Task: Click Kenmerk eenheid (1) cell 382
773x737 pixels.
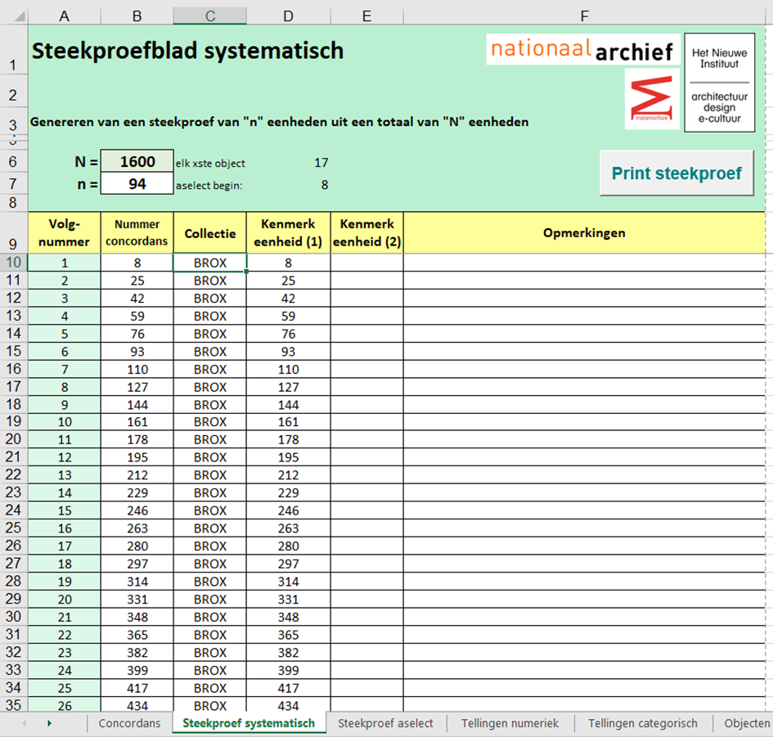Action: pos(289,653)
